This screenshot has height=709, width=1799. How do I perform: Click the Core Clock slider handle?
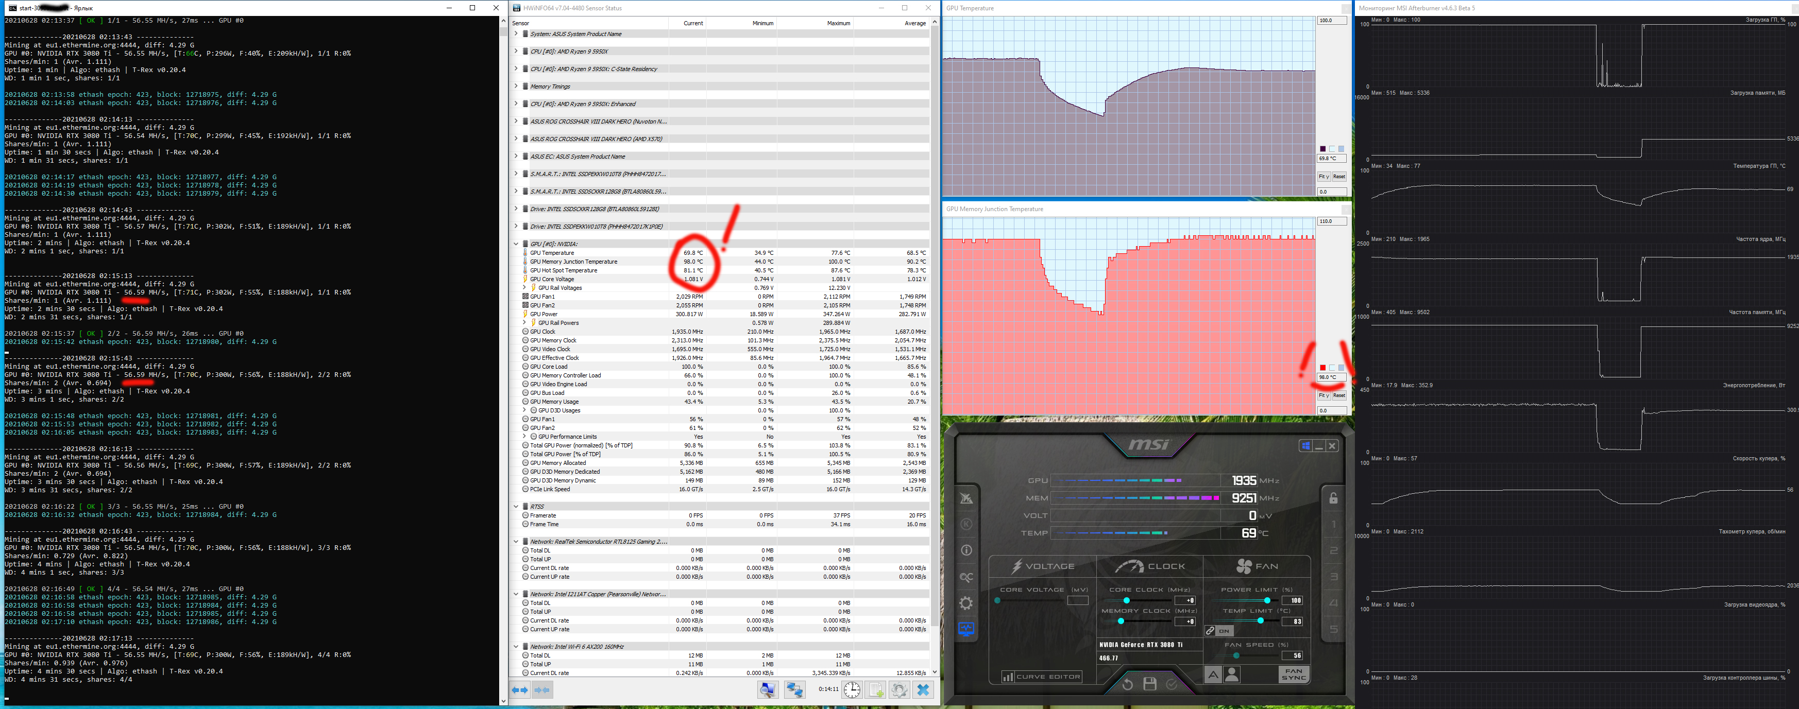[1127, 600]
